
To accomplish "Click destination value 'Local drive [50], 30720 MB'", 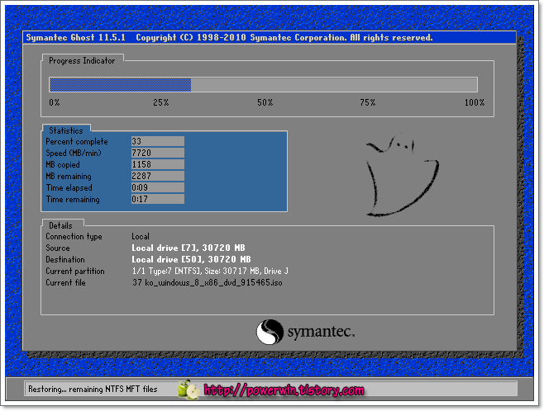I will click(191, 259).
